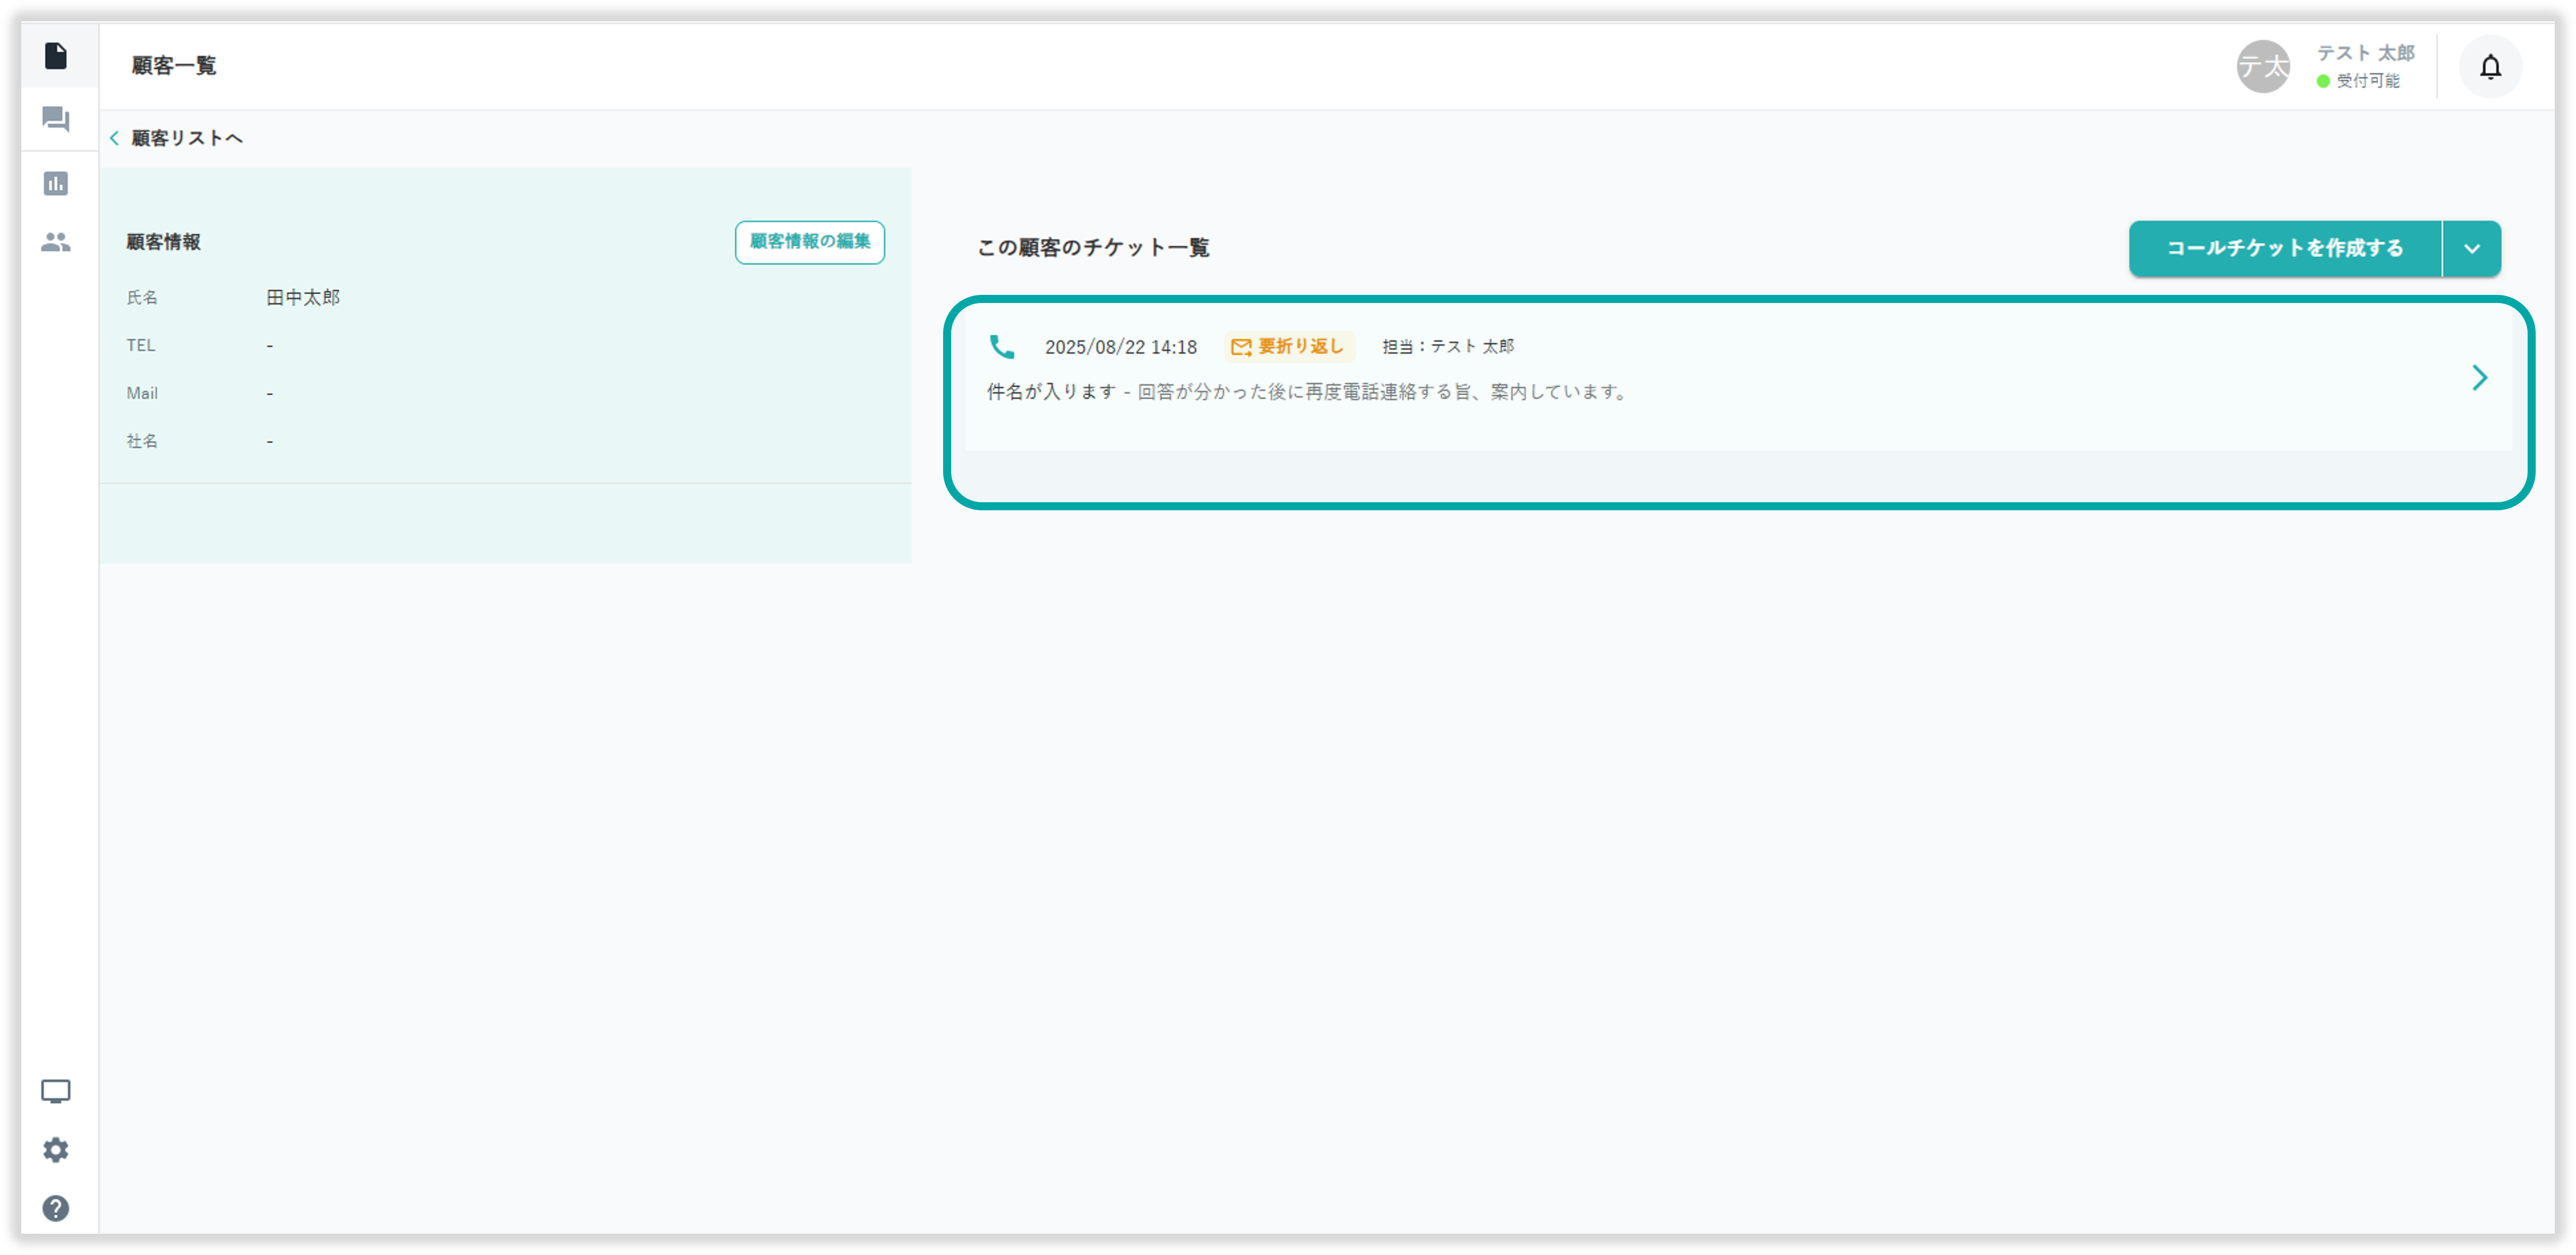Click the monitor screen icon in sidebar

56,1091
